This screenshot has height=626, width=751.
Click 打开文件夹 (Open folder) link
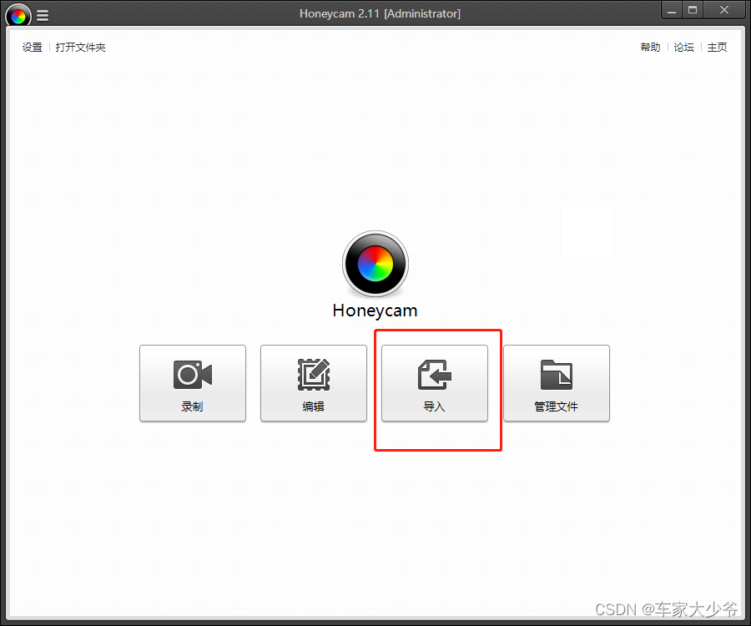pyautogui.click(x=80, y=48)
